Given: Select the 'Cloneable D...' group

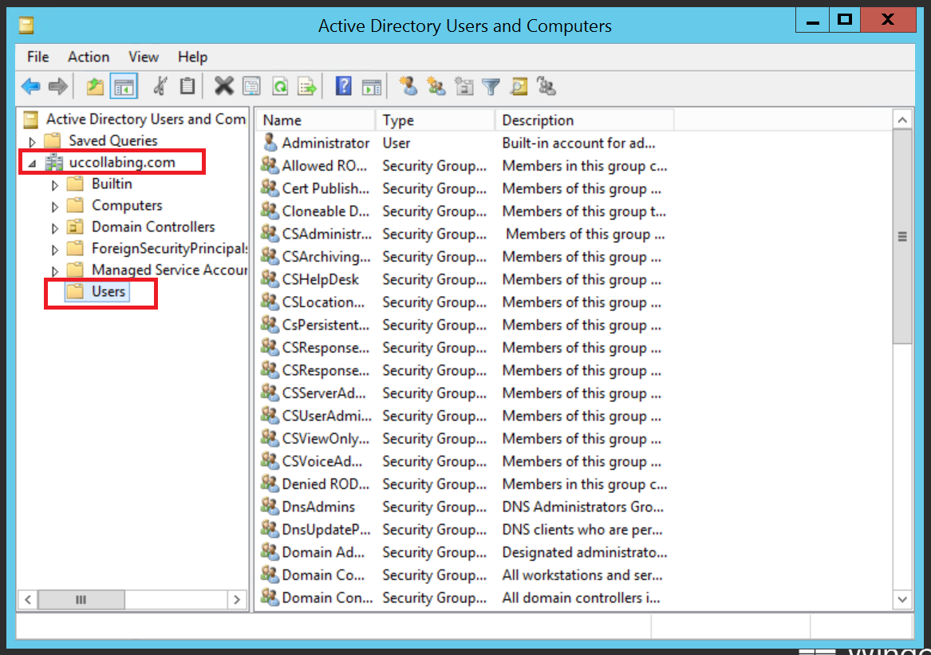Looking at the screenshot, I should click(x=466, y=211).
